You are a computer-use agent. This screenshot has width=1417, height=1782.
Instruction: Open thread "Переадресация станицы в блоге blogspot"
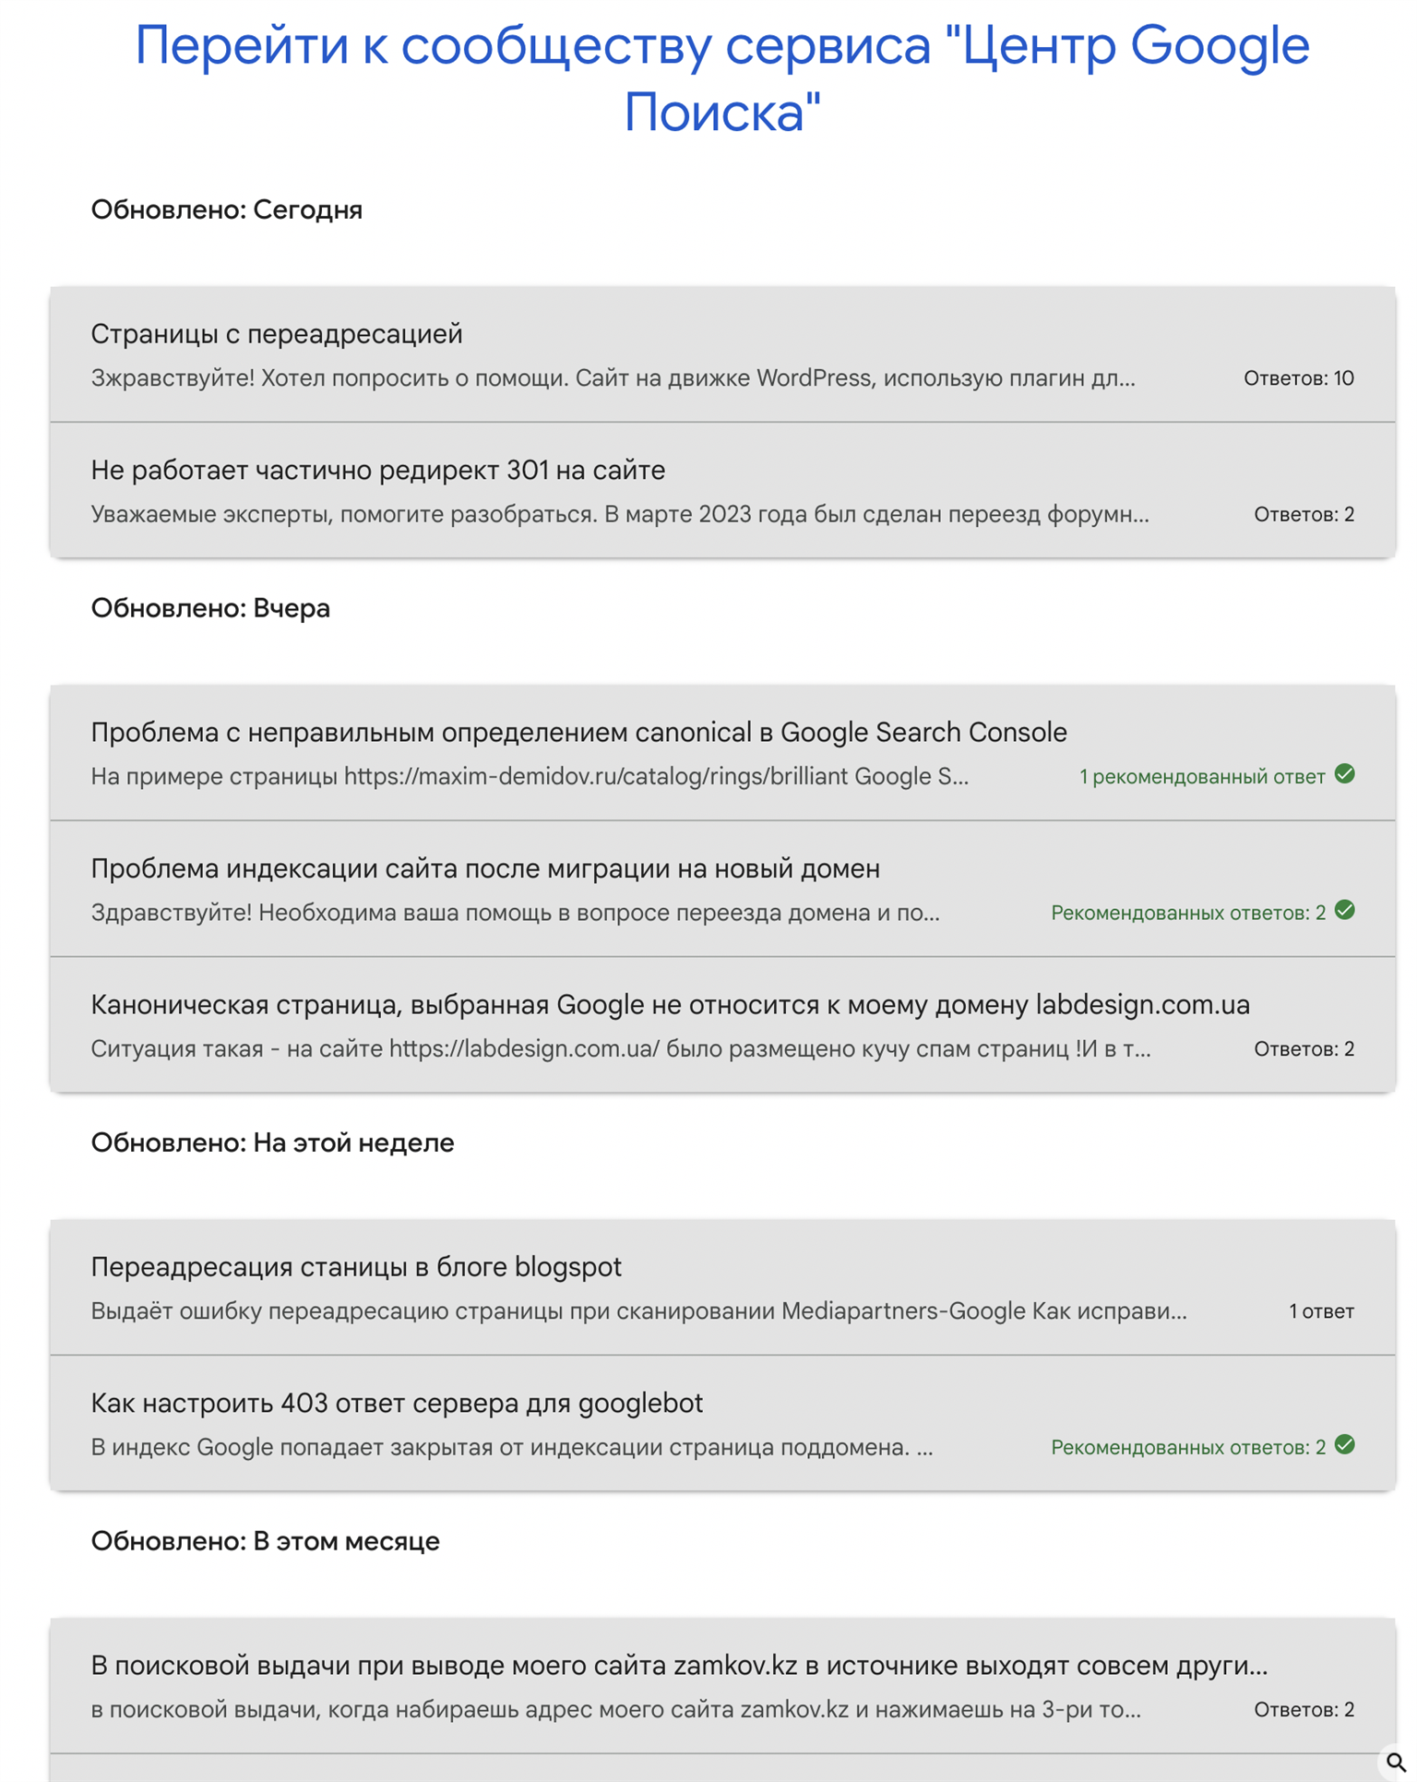click(x=722, y=1287)
